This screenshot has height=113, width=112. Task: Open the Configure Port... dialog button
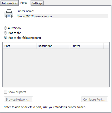point(94,100)
